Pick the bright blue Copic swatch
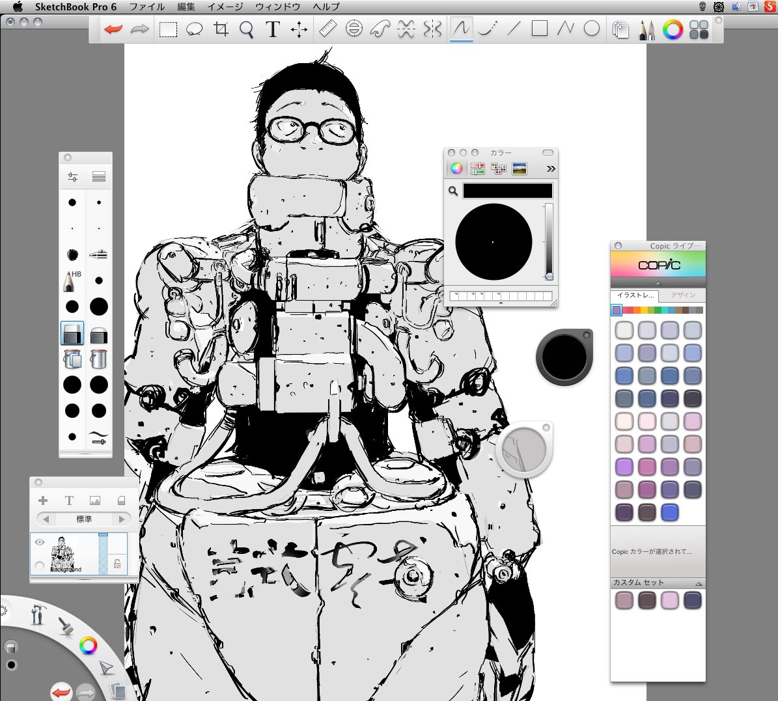778x701 pixels. (x=669, y=512)
